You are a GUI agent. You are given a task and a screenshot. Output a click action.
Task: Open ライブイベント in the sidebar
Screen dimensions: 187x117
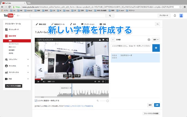point(14,44)
